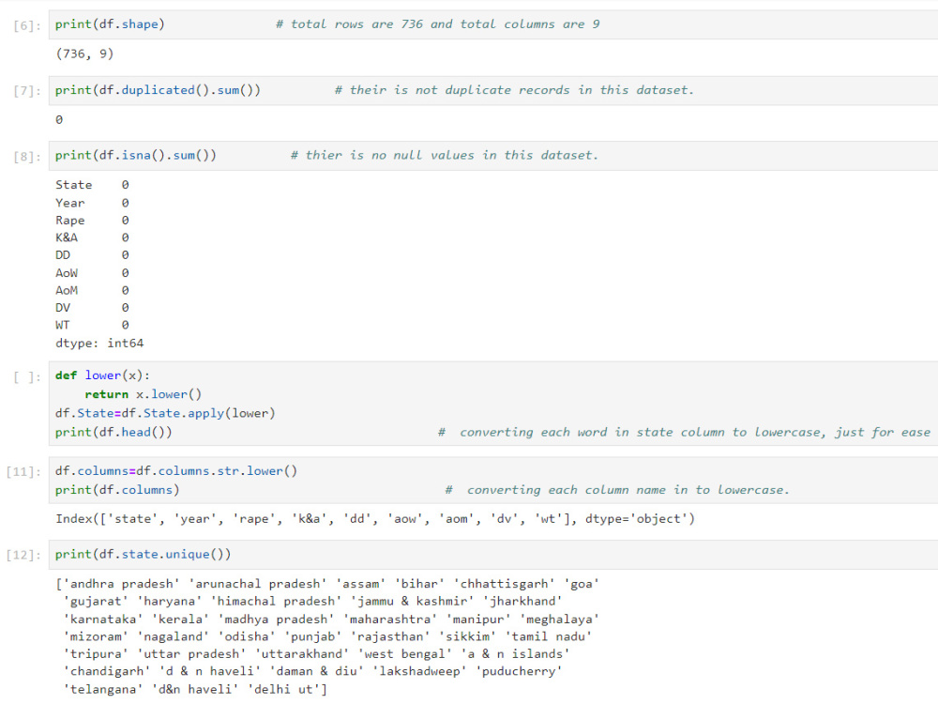This screenshot has width=938, height=704.
Task: Click the print(df.state.unique()) code cell
Action: [x=493, y=555]
